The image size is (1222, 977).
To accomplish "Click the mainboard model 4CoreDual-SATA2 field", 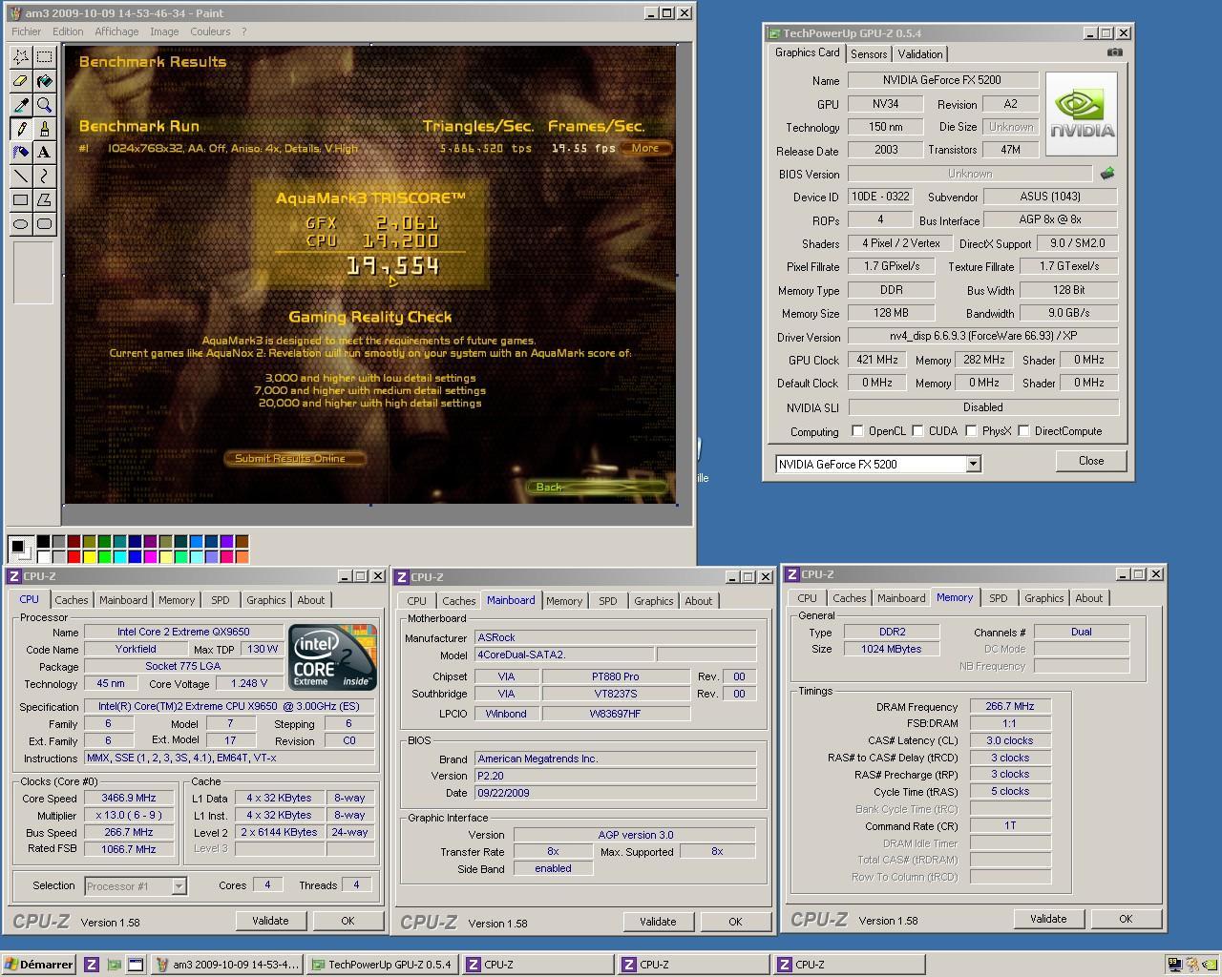I will (x=564, y=655).
